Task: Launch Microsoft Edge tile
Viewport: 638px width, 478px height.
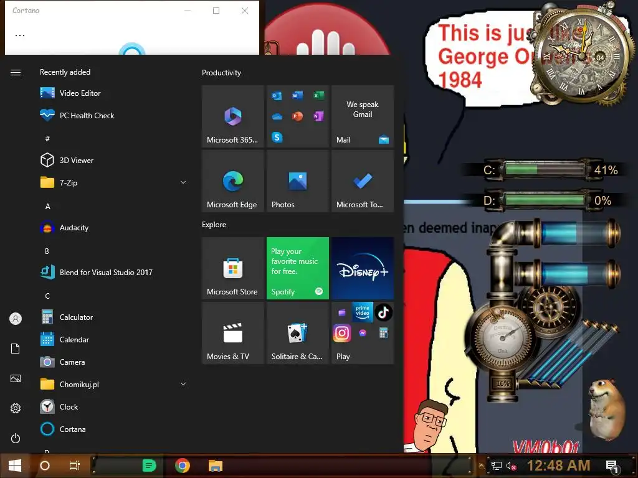Action: pyautogui.click(x=233, y=181)
